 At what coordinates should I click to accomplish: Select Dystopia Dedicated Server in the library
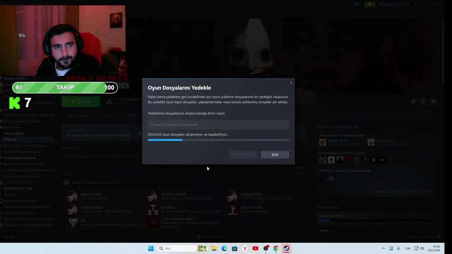[x=23, y=176]
